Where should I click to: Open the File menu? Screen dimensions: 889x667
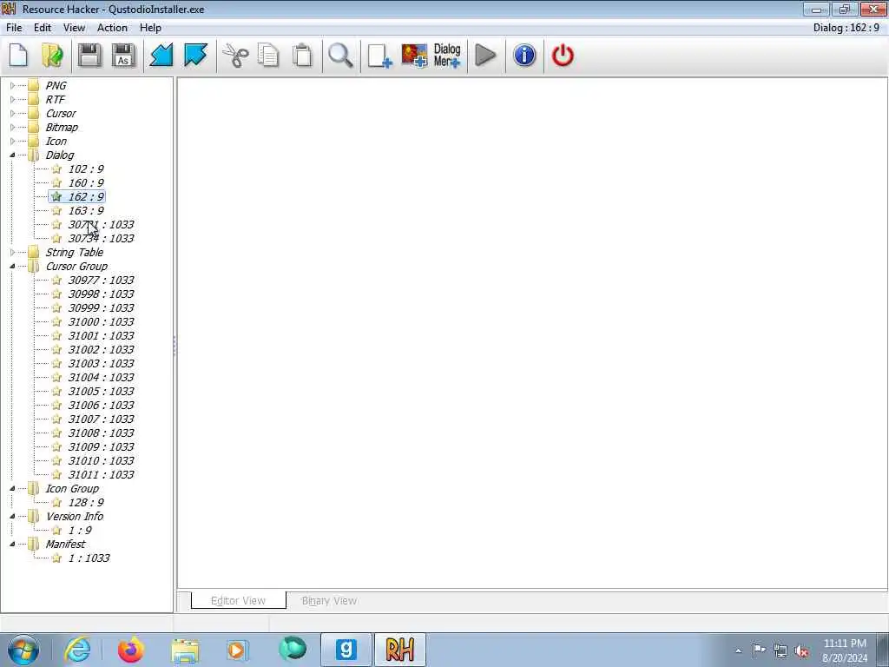coord(14,28)
